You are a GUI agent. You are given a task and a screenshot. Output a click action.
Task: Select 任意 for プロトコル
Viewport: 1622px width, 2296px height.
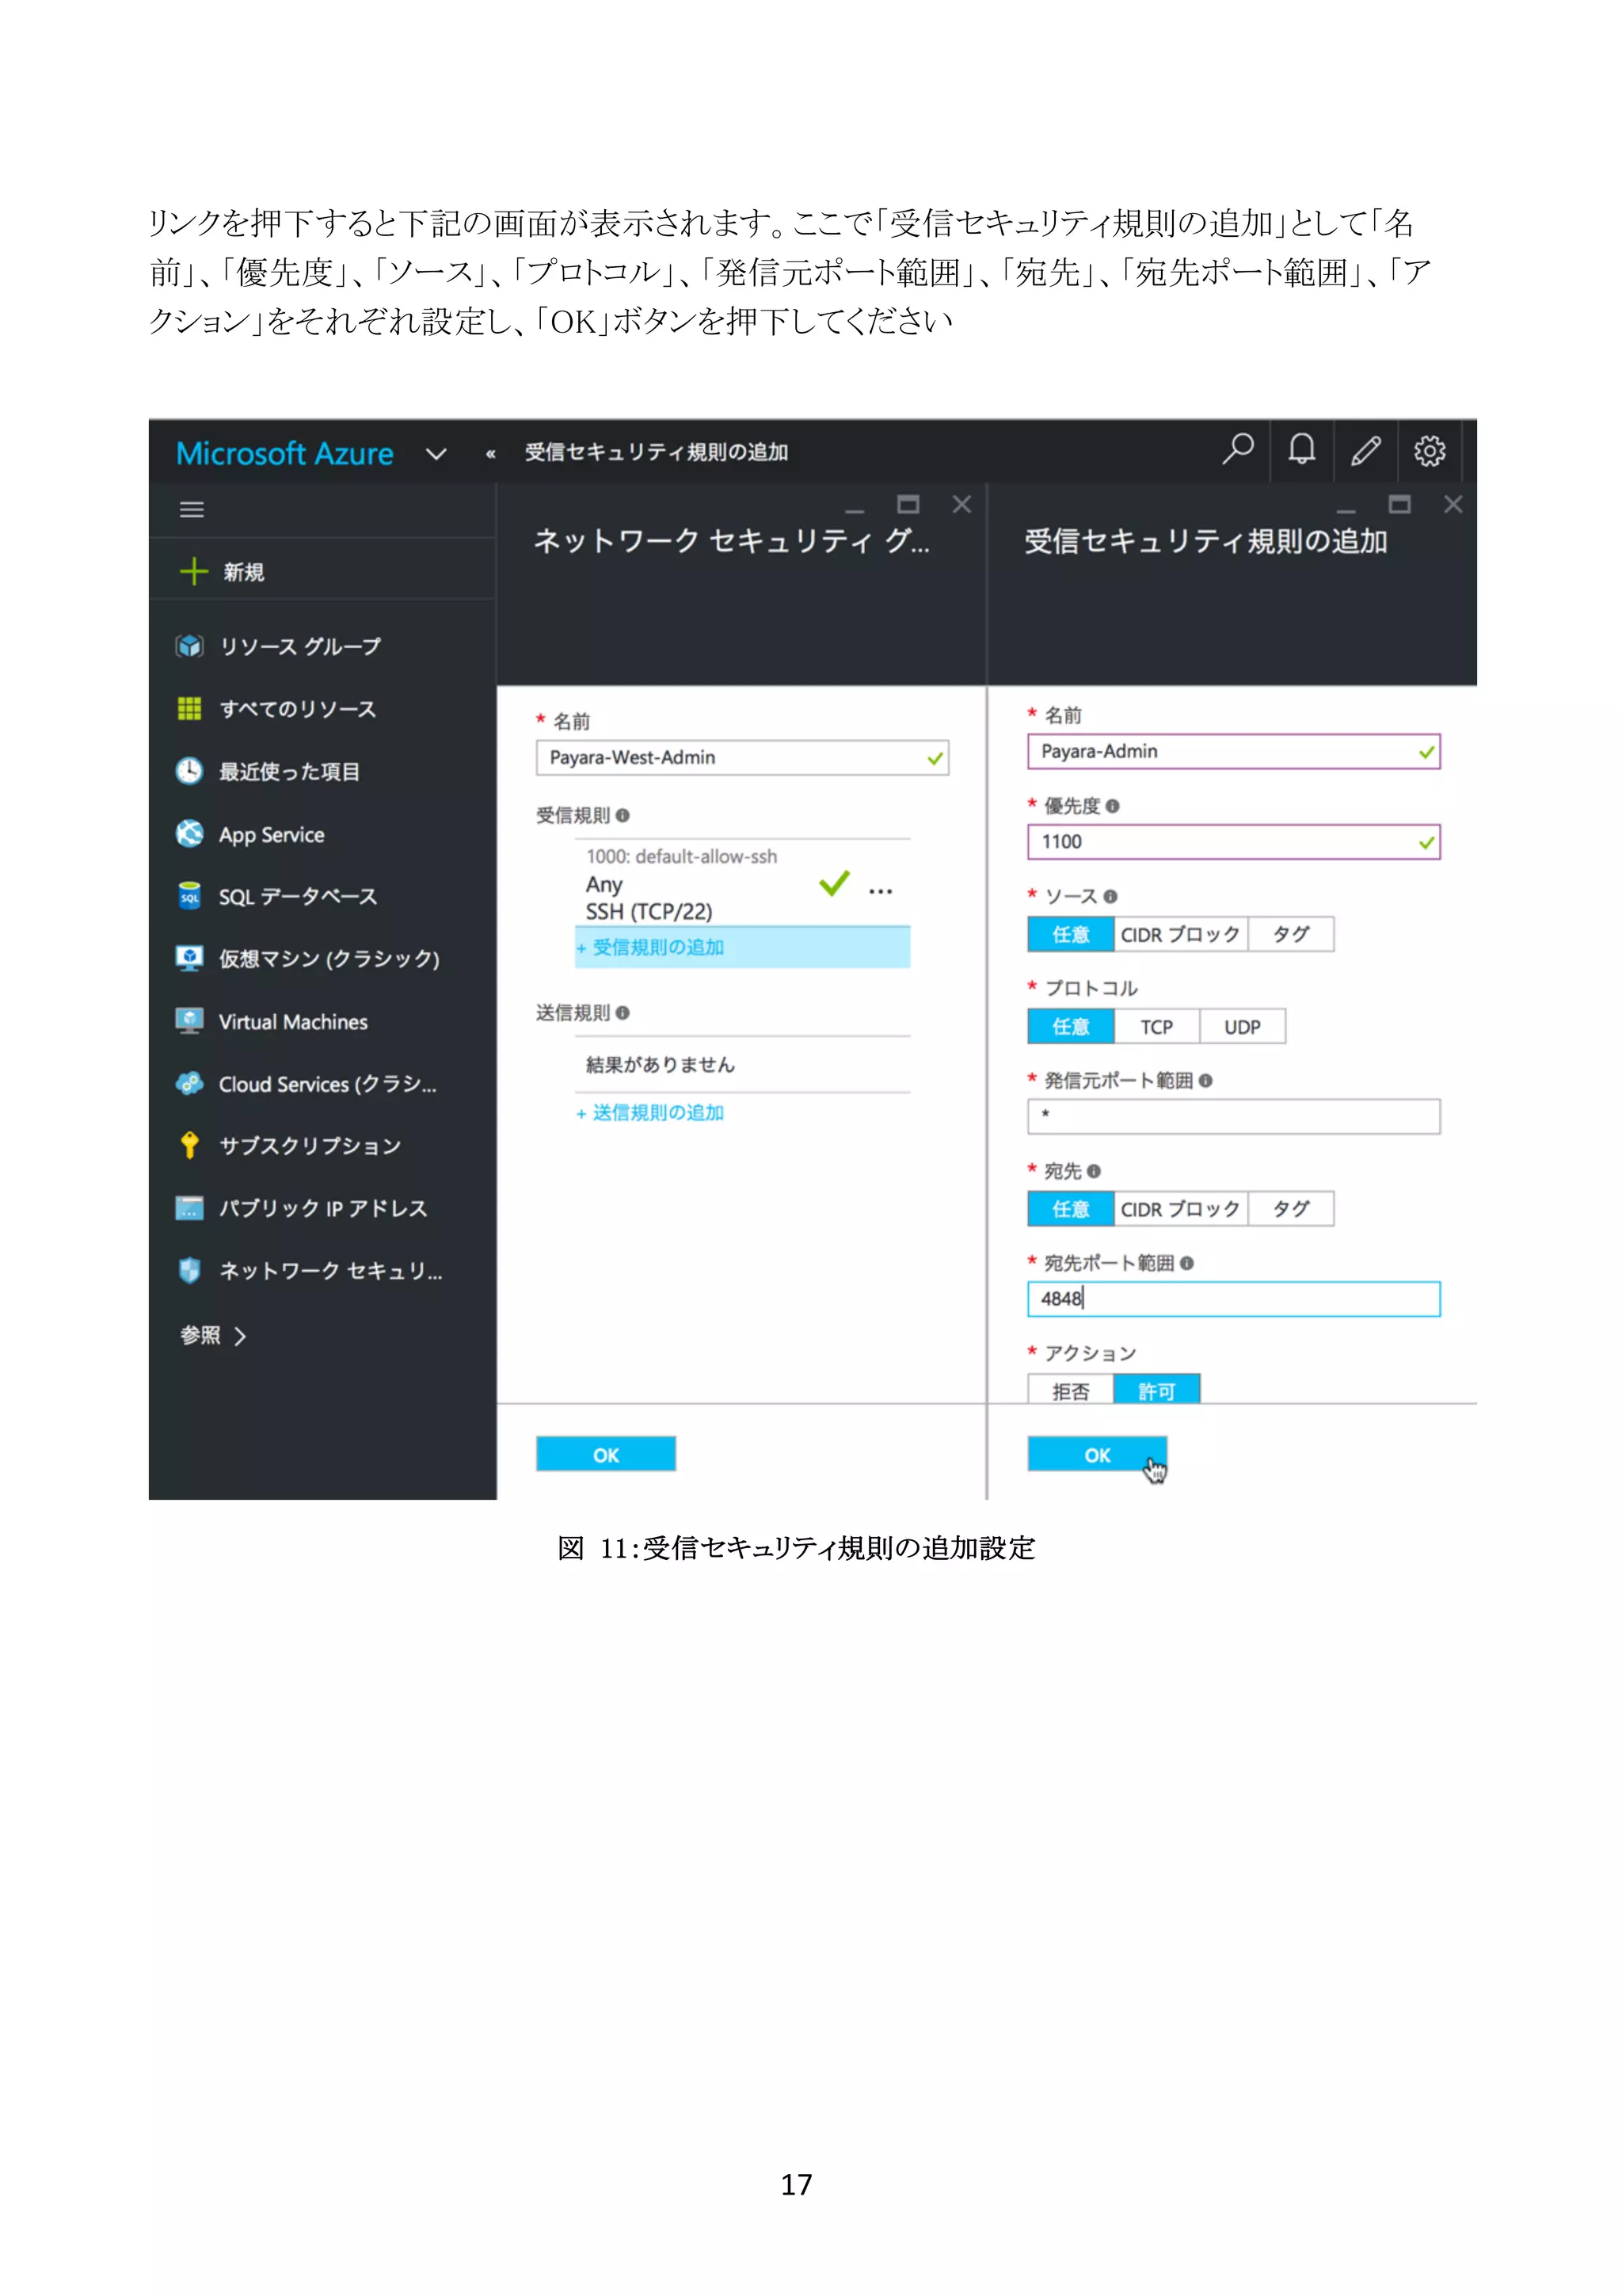click(x=1070, y=1026)
